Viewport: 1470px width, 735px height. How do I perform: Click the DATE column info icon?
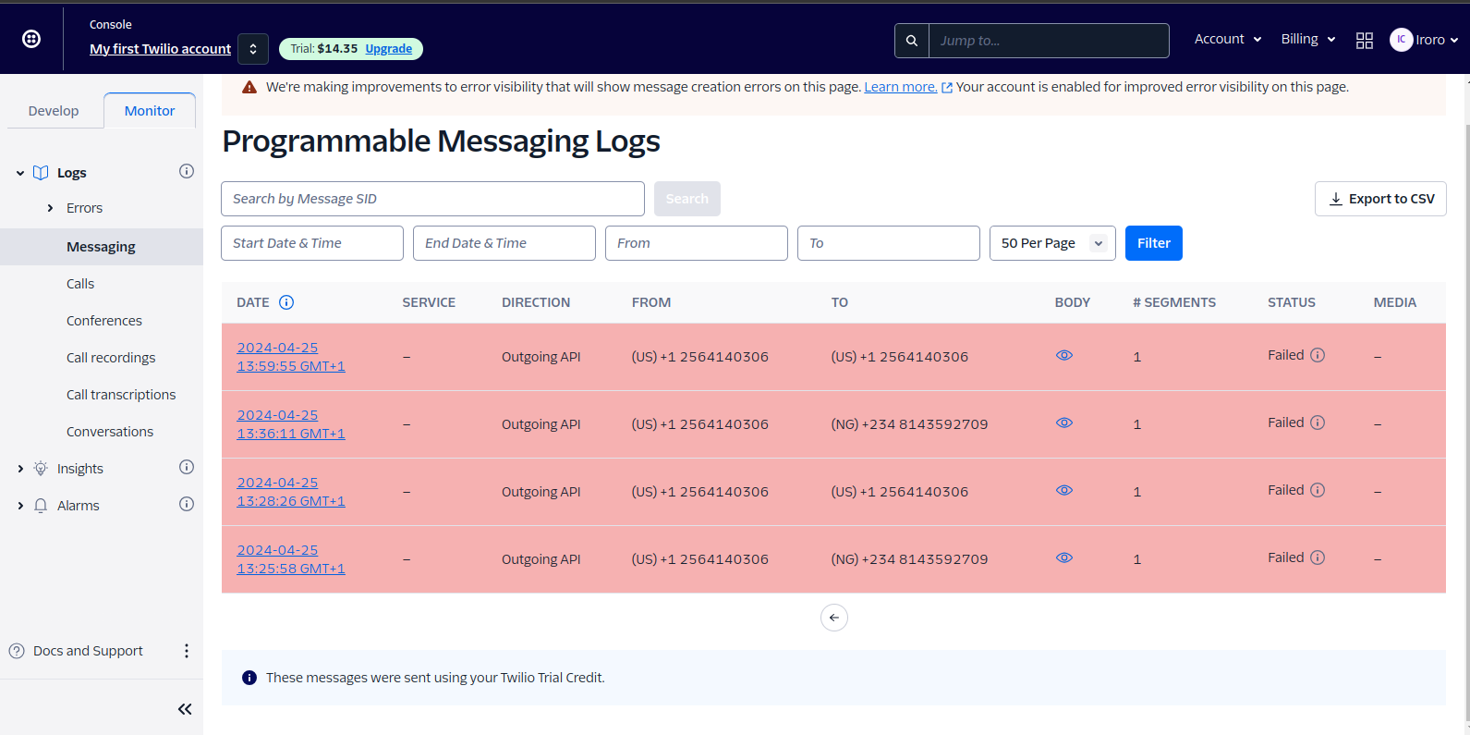(x=286, y=302)
